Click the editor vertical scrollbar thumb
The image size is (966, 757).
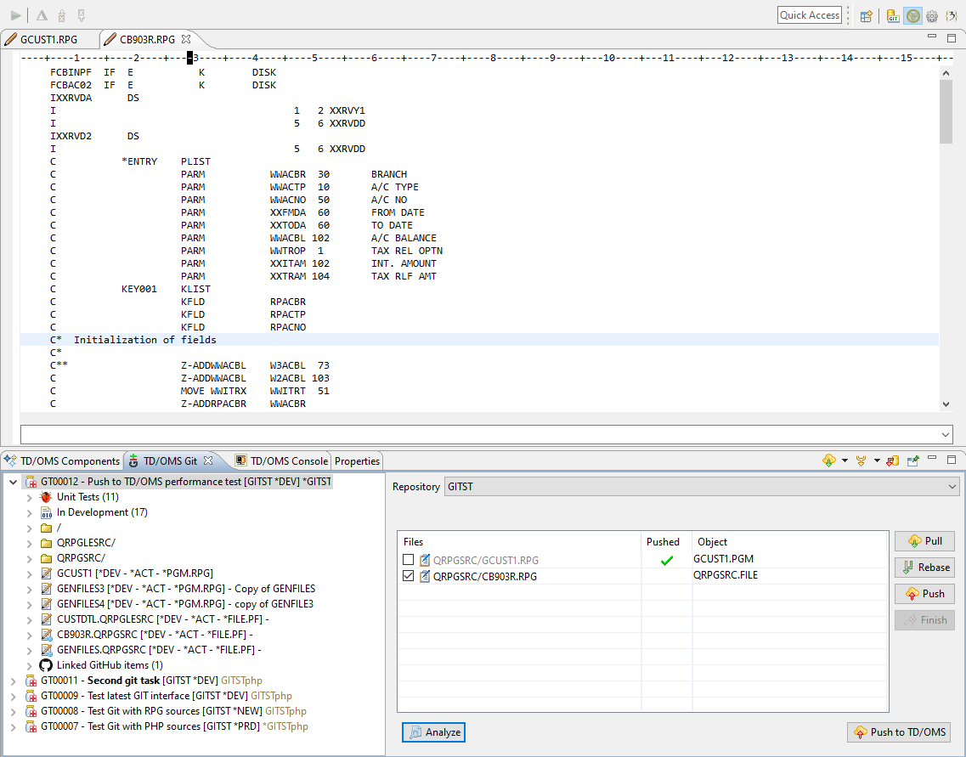point(946,110)
